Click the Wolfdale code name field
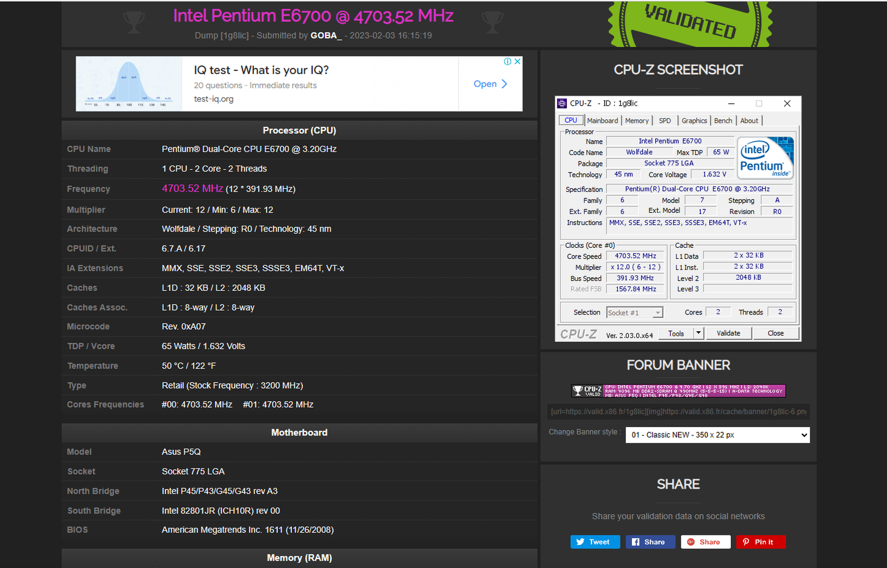The width and height of the screenshot is (887, 568). tap(639, 153)
